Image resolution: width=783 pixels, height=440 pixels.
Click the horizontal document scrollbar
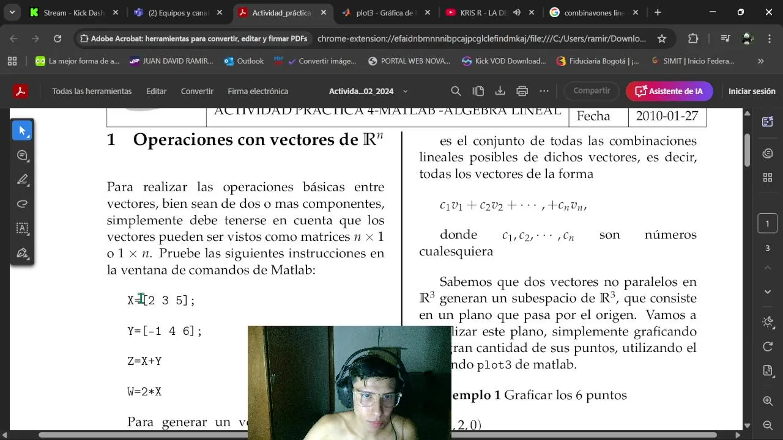pyautogui.click(x=377, y=435)
